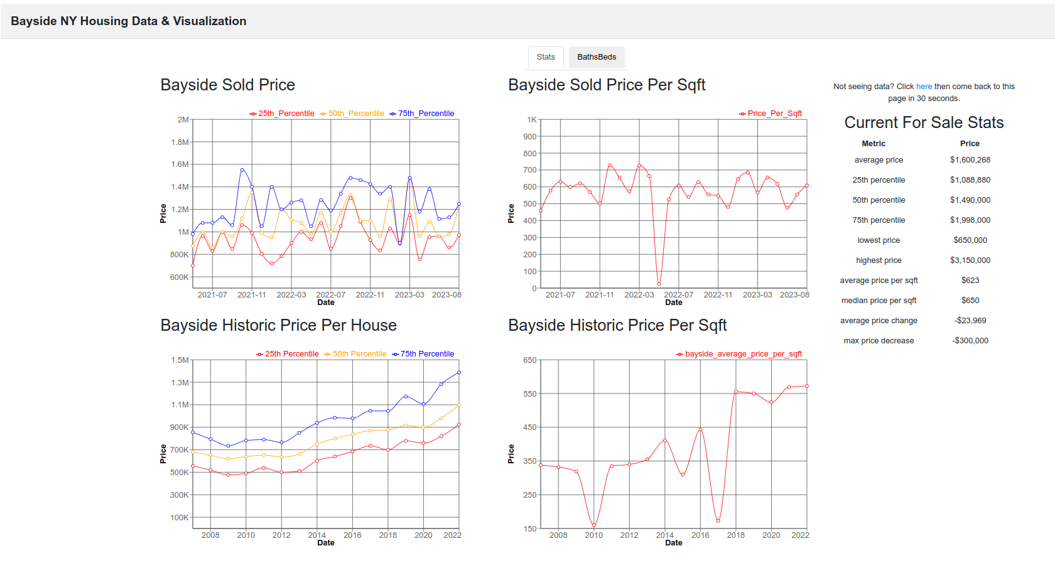Screen dimensions: 1055x563
Task: Click the Price column header in stats table
Action: coord(970,144)
